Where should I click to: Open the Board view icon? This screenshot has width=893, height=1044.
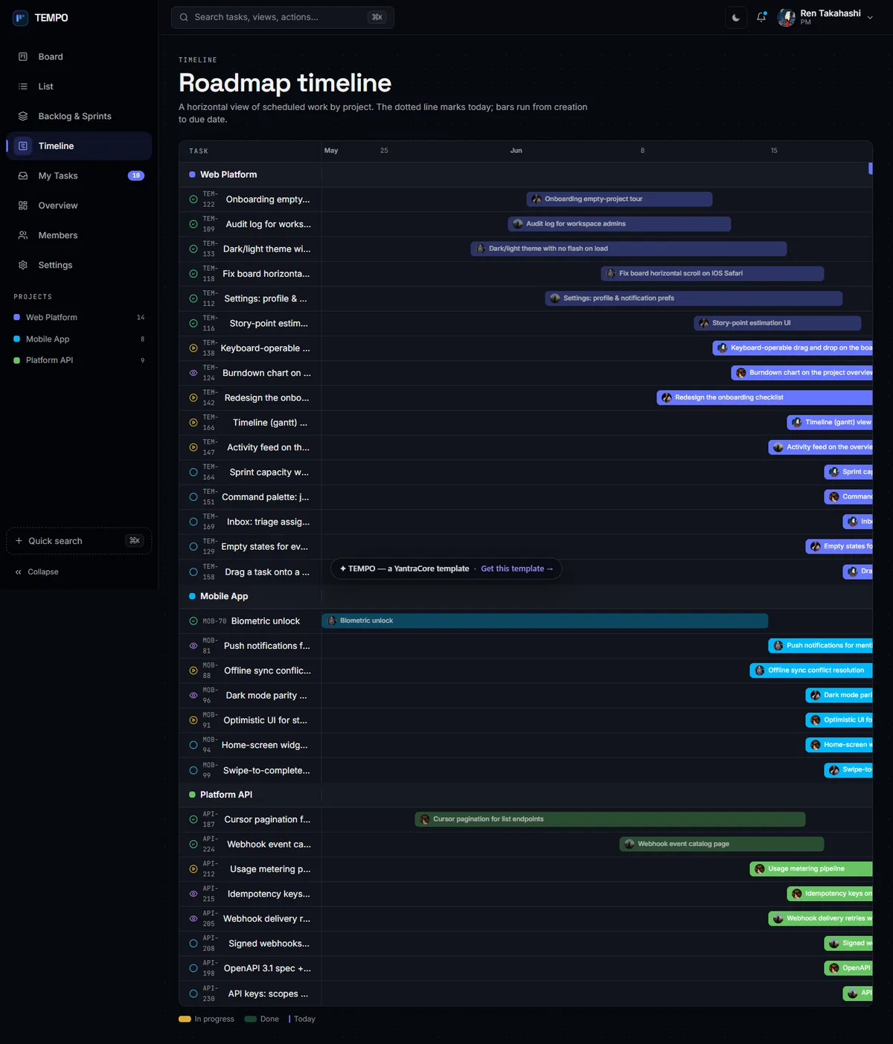pos(23,57)
